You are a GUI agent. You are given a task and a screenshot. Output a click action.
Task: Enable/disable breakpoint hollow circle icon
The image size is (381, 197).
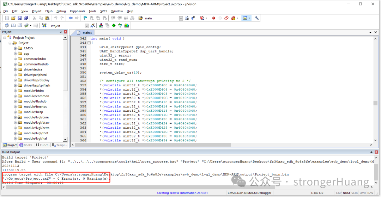(220, 18)
